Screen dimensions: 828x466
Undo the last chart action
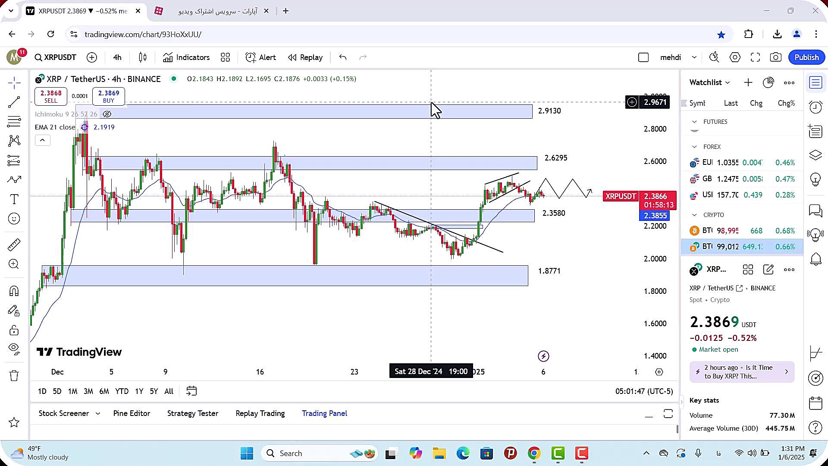pos(343,57)
